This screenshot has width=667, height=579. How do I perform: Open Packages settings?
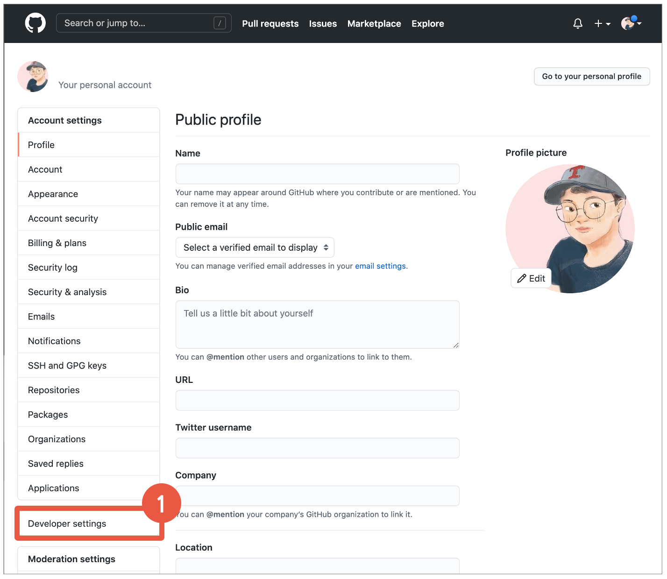point(89,415)
